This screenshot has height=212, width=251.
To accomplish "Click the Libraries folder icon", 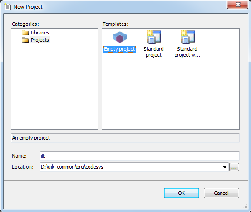I will click(x=25, y=33).
